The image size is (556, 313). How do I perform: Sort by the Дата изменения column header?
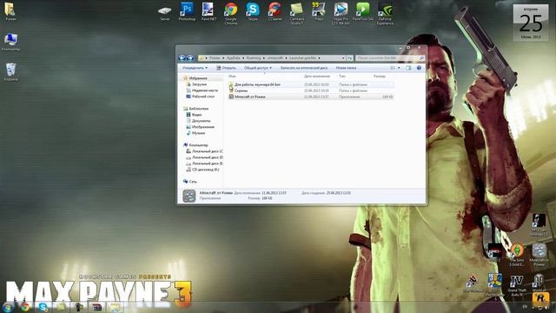pos(317,77)
